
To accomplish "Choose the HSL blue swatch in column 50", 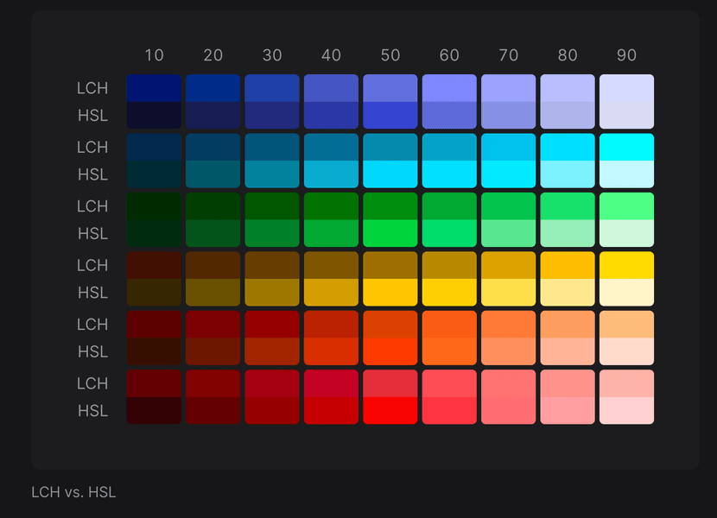I will 390,115.
